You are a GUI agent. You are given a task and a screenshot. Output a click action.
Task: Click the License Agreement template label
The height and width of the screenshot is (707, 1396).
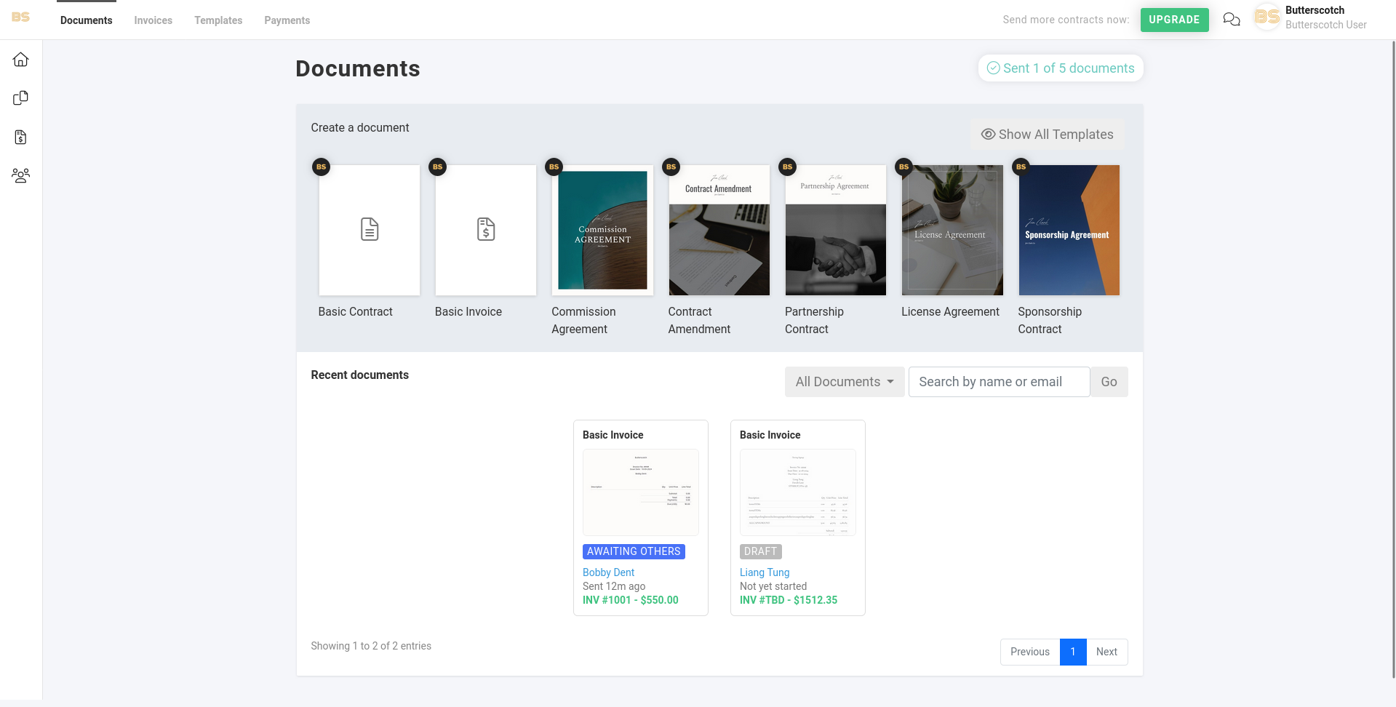(950, 311)
